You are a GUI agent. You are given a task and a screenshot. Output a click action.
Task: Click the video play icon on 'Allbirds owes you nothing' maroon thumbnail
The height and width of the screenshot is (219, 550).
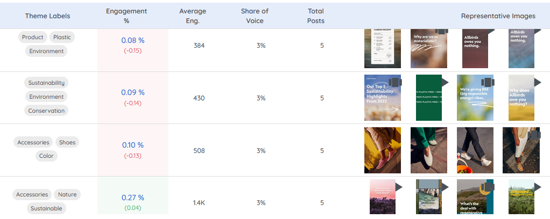[x=491, y=32]
